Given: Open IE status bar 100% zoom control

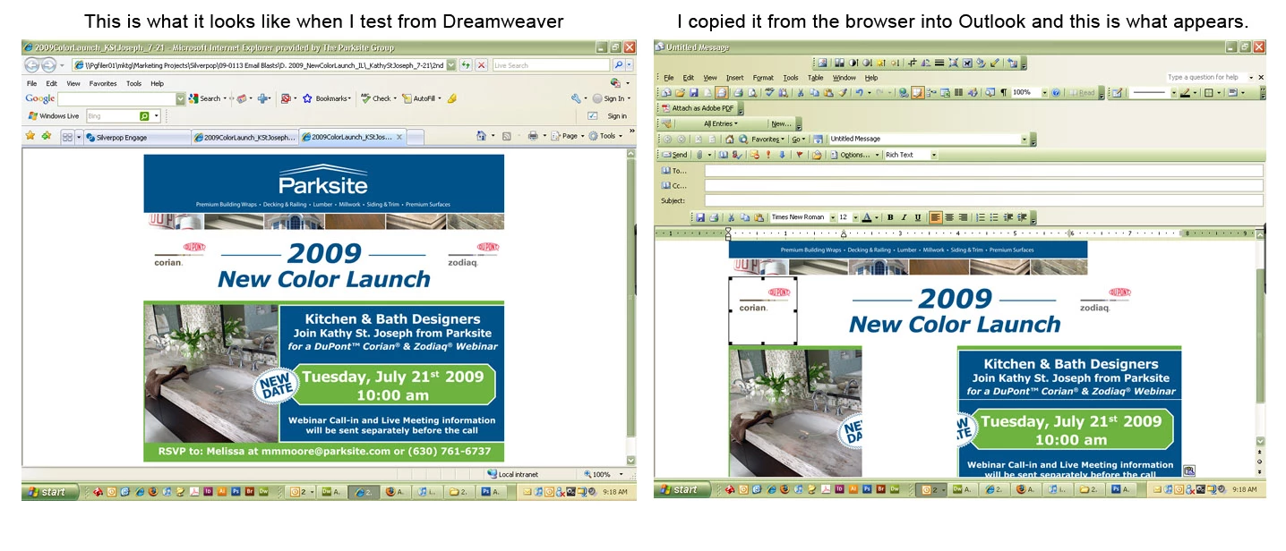Looking at the screenshot, I should pyautogui.click(x=602, y=474).
